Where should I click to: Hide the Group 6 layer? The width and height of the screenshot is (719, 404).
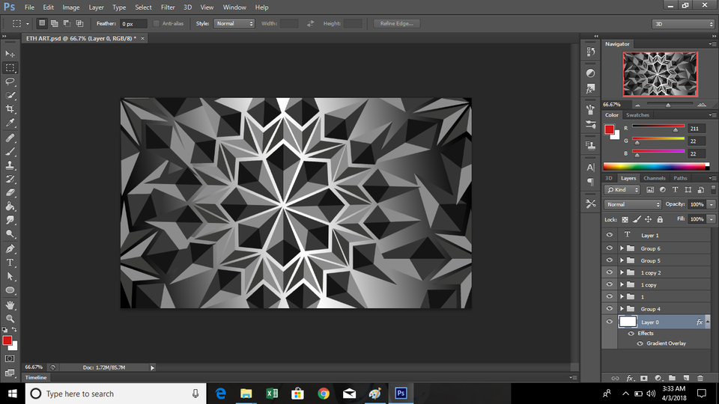tap(609, 248)
